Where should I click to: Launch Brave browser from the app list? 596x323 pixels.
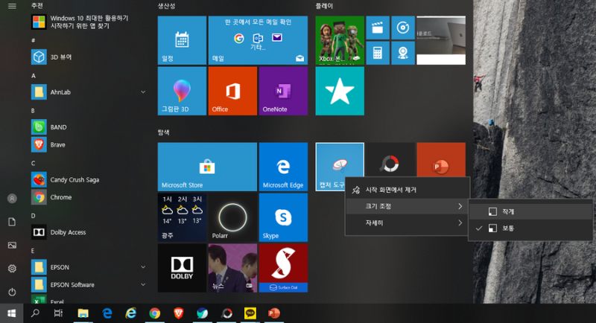(x=88, y=144)
